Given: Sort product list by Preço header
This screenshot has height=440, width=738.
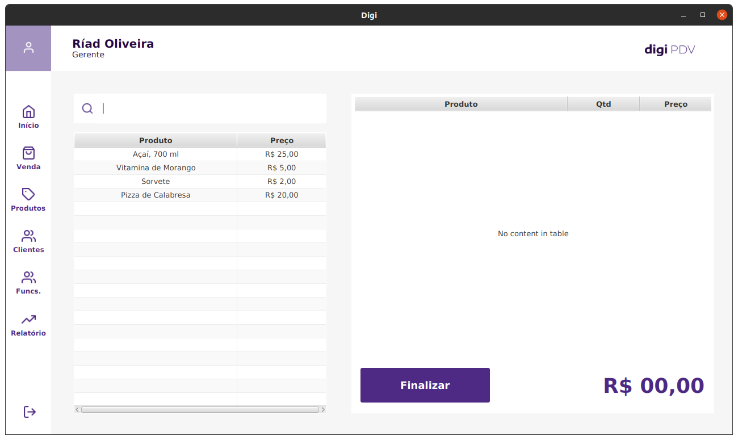Looking at the screenshot, I should tap(282, 140).
